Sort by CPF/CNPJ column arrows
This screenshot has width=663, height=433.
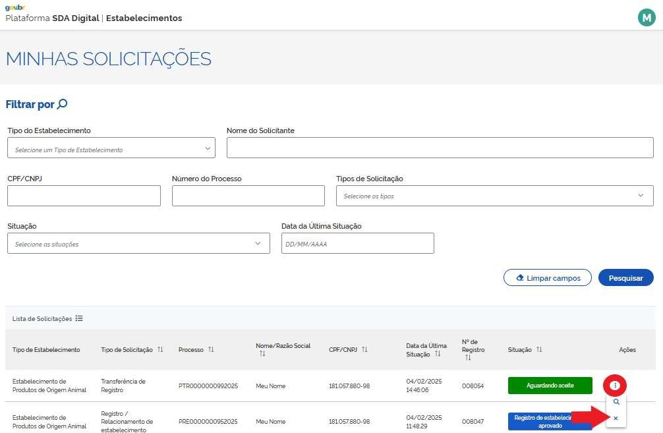(x=364, y=349)
